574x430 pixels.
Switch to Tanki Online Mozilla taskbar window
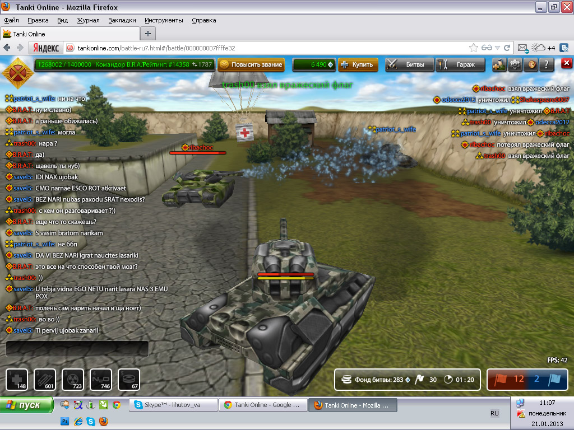coord(353,405)
